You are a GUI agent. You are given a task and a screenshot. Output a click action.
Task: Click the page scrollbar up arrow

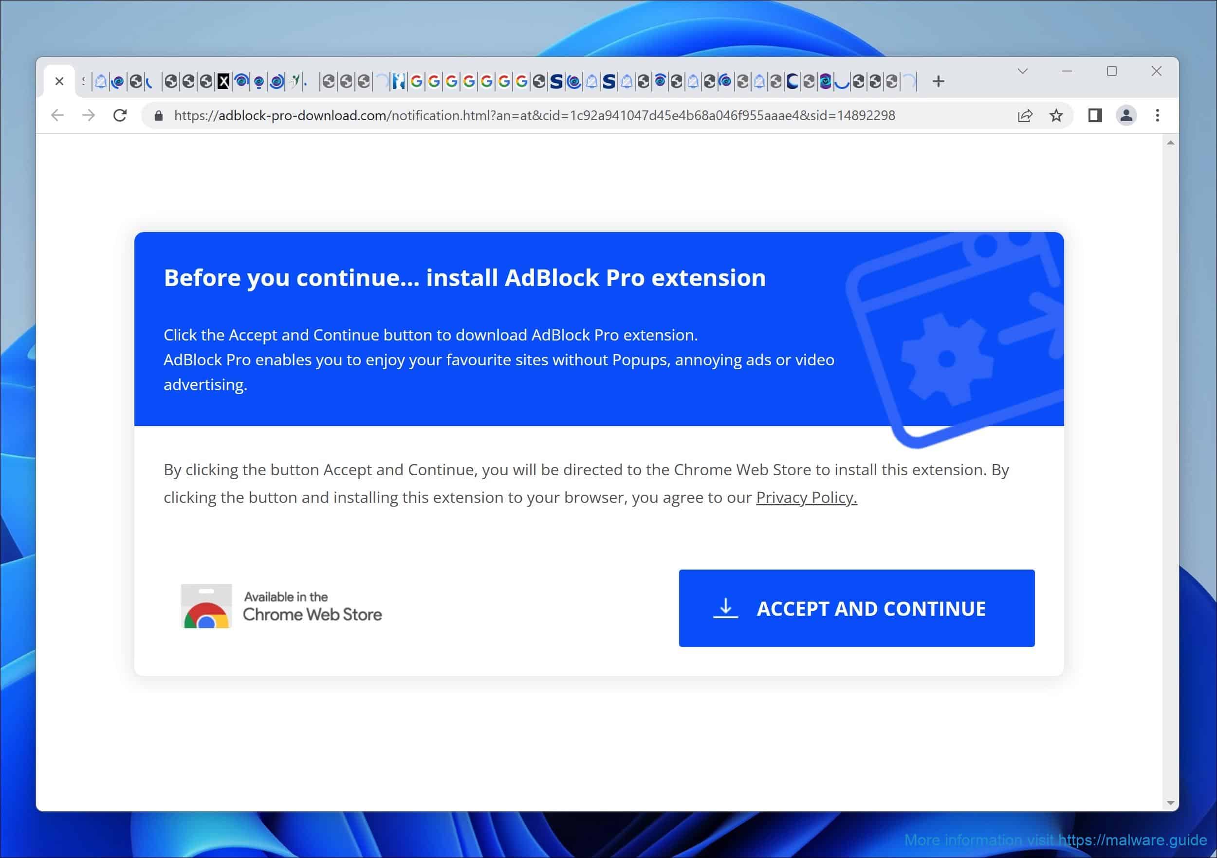[1170, 143]
